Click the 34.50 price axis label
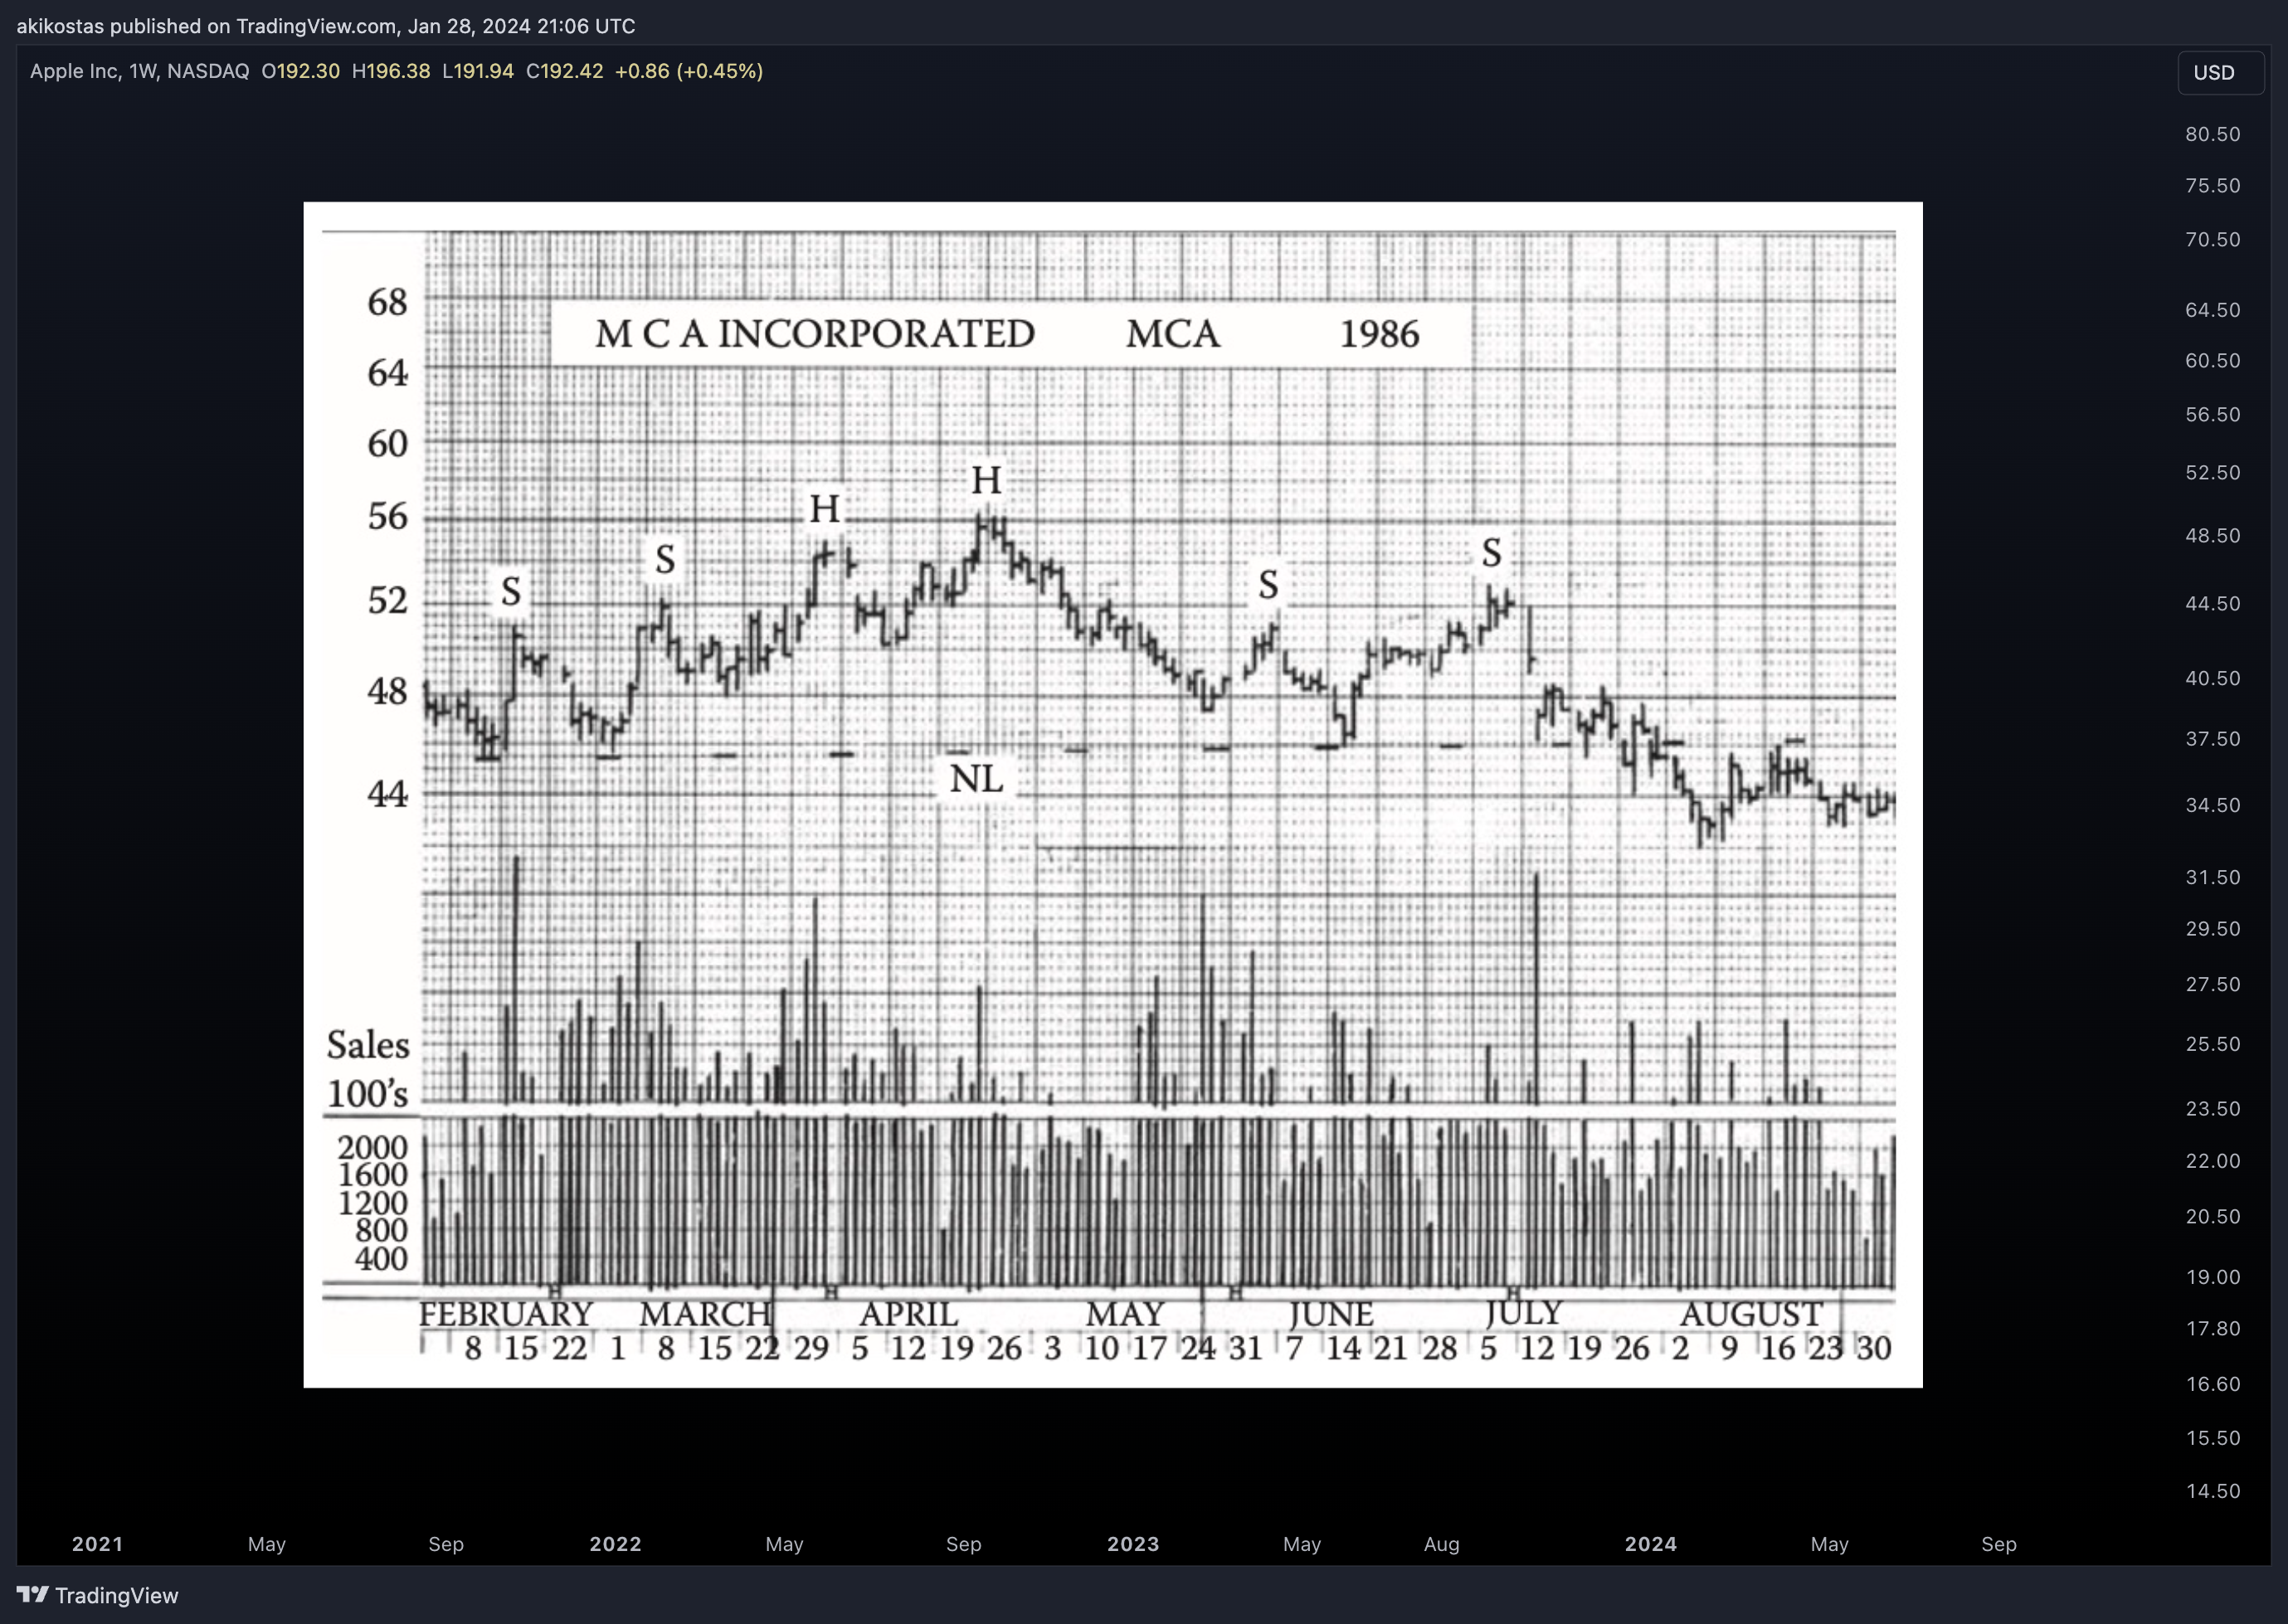2288x1624 pixels. [2212, 805]
